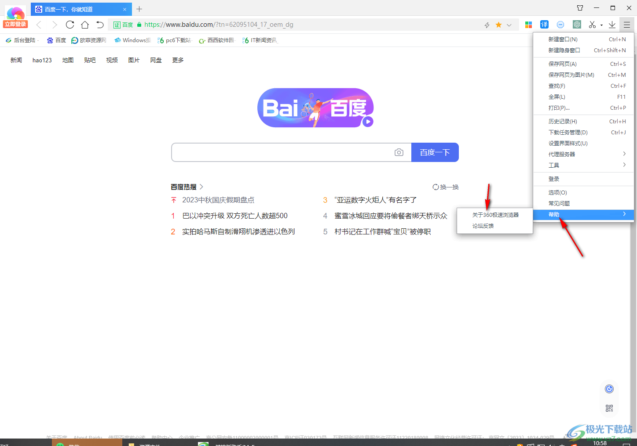The height and width of the screenshot is (446, 637).
Task: Open the 欧菲资源网 bookmark
Action: click(89, 40)
